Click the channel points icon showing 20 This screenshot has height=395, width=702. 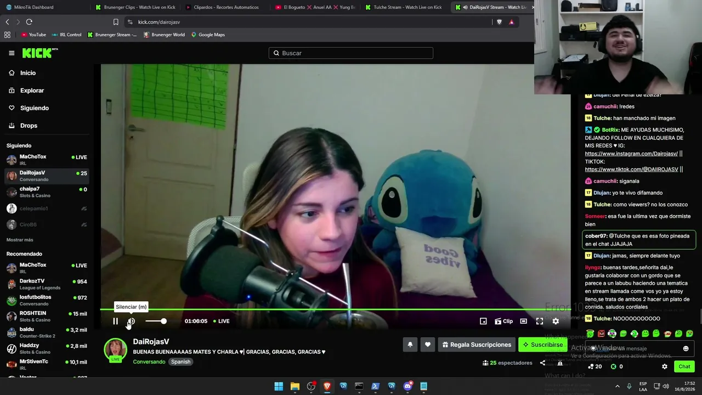point(595,366)
